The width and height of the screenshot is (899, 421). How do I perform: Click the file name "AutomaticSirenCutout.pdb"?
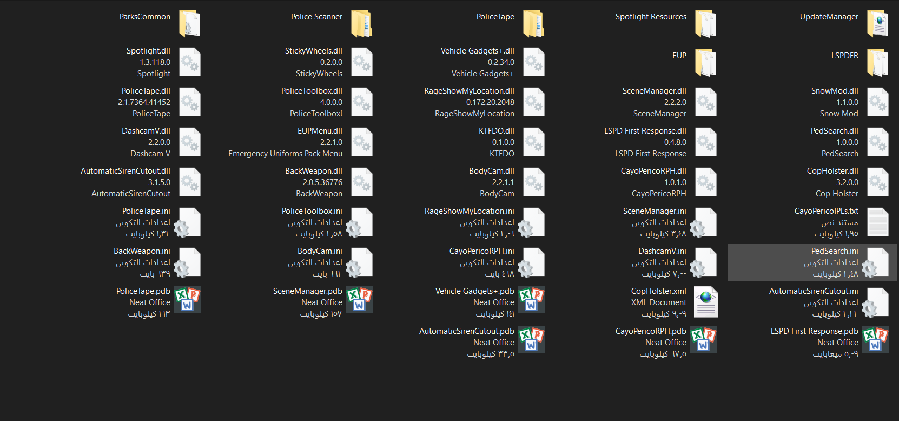[x=467, y=331]
